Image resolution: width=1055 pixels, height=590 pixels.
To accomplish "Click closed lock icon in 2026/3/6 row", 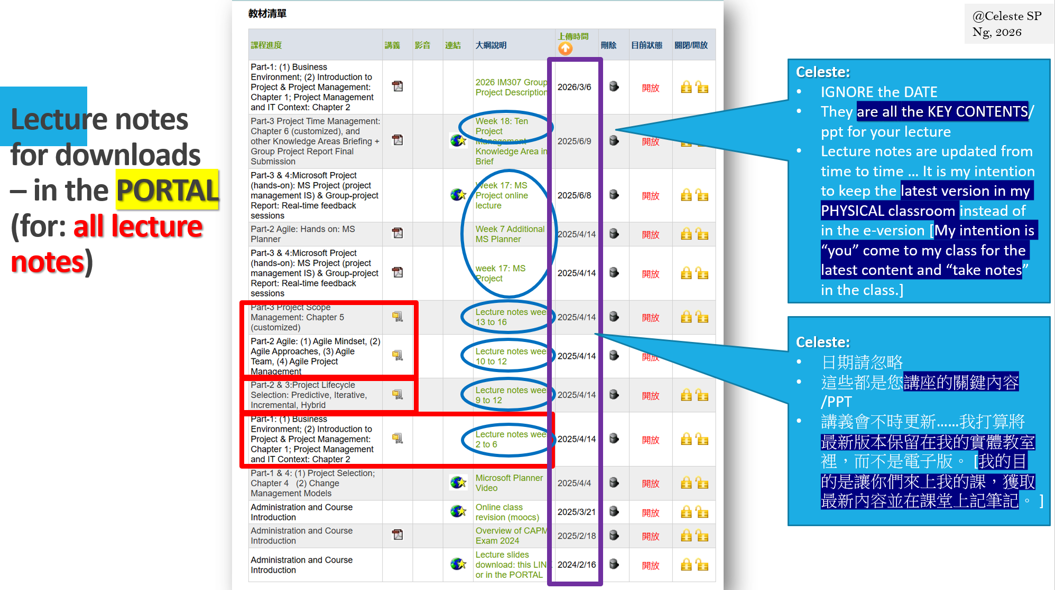I will pos(686,87).
